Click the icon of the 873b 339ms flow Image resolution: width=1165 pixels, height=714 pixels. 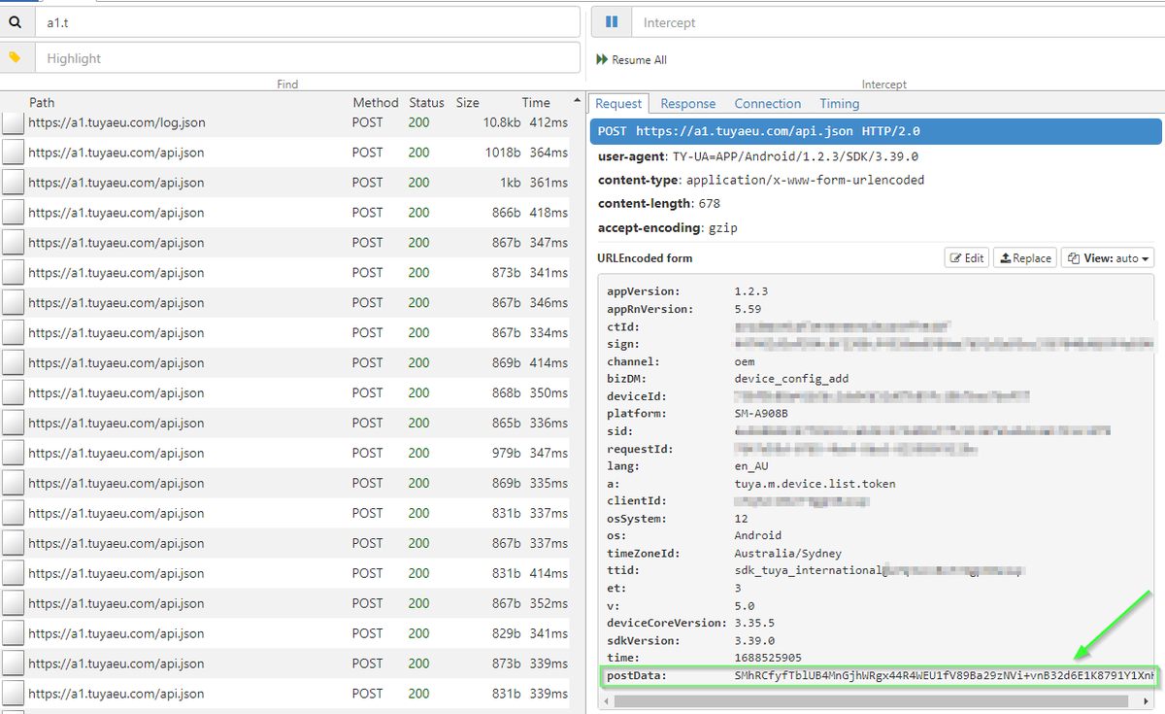point(13,663)
